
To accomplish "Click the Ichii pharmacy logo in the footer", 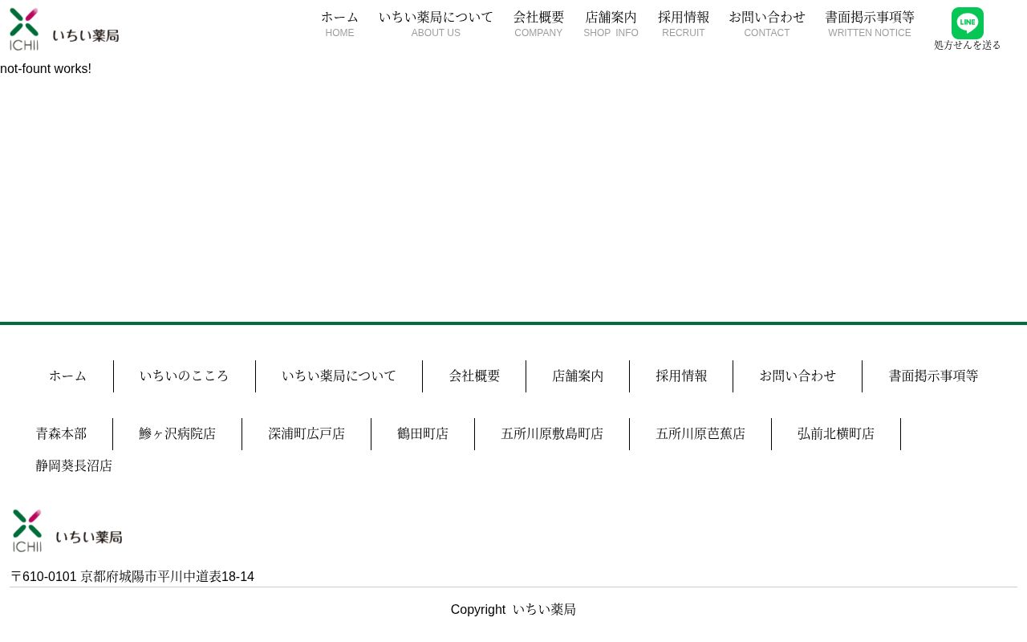I will click(x=67, y=530).
